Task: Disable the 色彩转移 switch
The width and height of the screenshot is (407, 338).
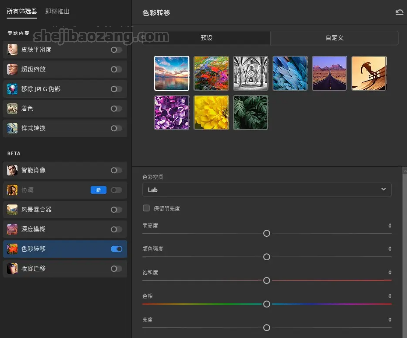Action: tap(117, 249)
